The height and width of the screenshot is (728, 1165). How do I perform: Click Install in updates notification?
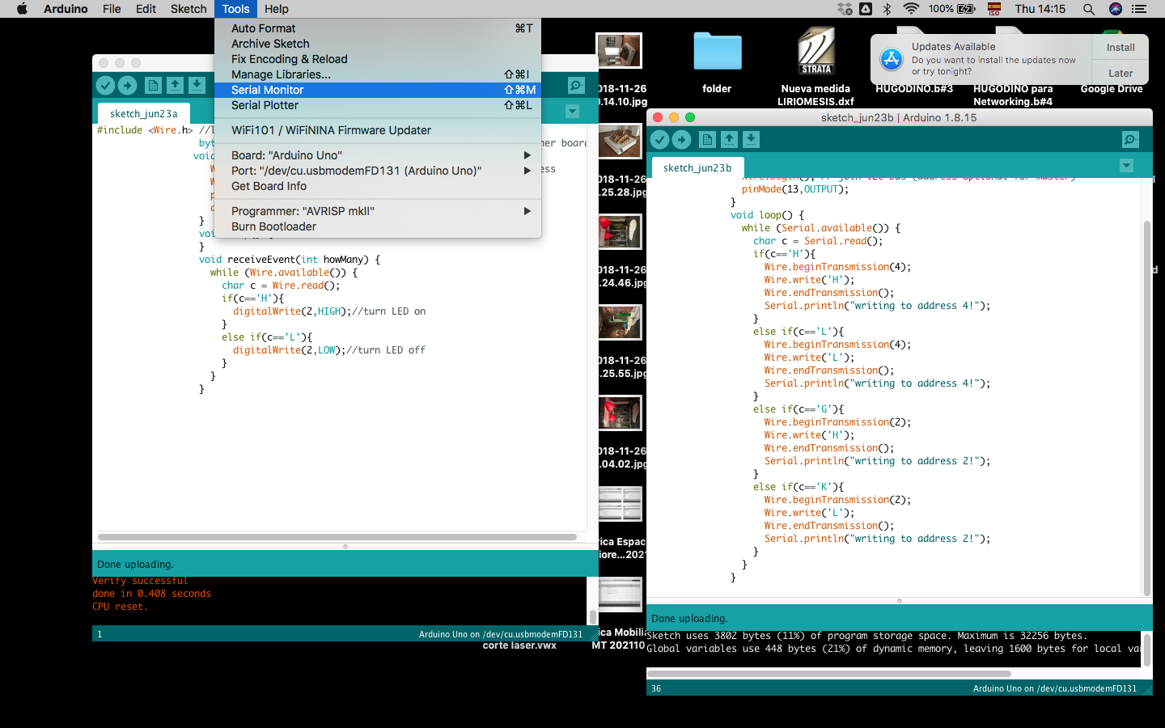pos(1121,48)
